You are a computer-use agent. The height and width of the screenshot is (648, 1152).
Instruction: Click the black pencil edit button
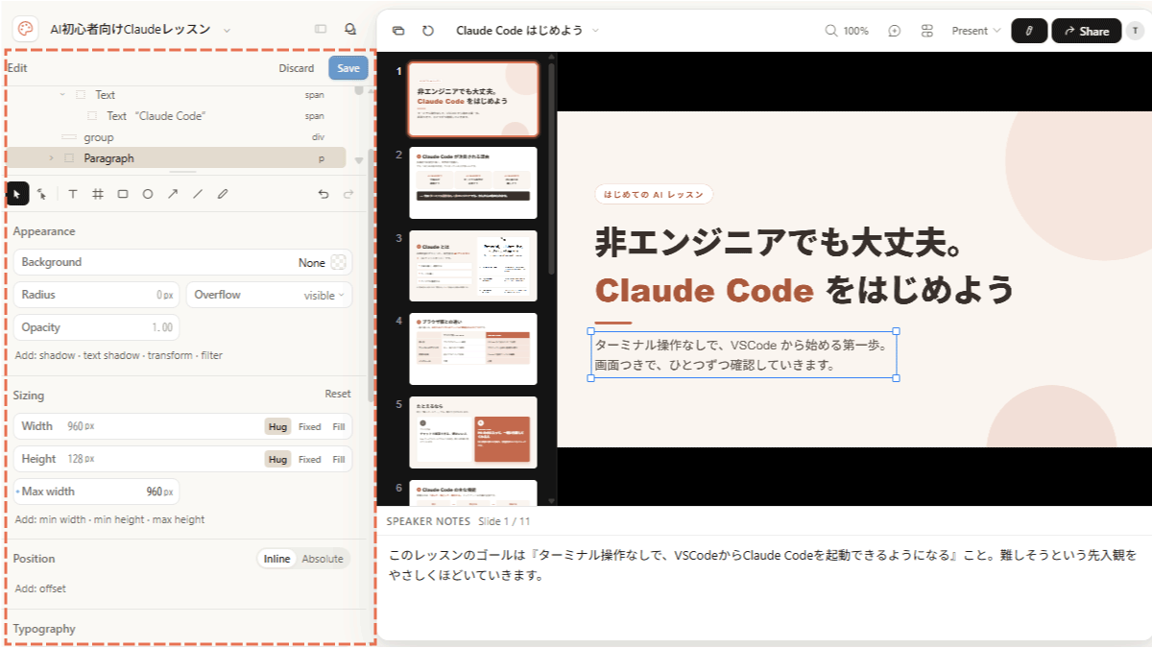pyautogui.click(x=1029, y=31)
